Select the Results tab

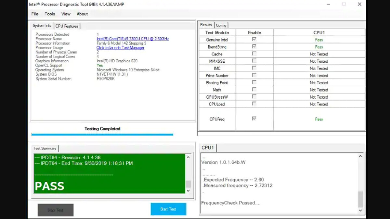point(206,25)
